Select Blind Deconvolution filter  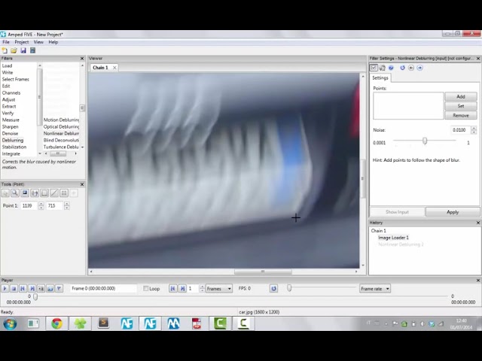pyautogui.click(x=61, y=141)
